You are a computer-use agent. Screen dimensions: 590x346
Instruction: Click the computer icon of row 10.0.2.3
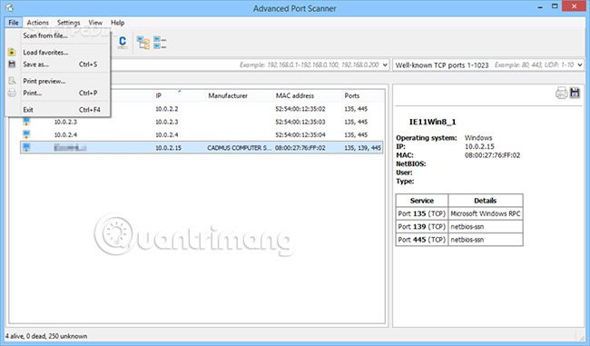(x=26, y=122)
